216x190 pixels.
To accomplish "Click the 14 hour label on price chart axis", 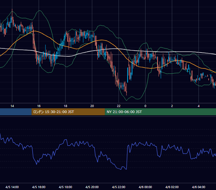I will pos(12,106).
